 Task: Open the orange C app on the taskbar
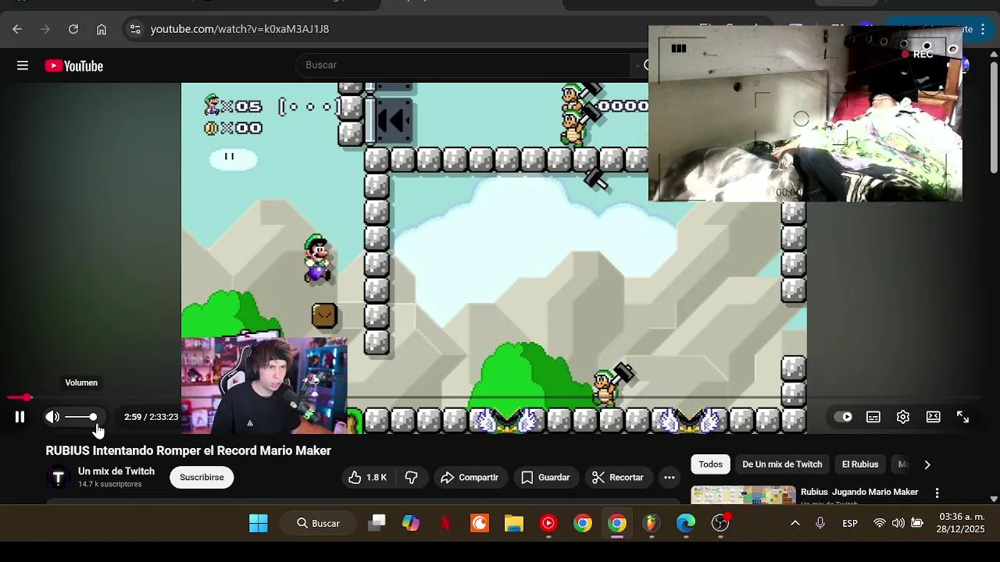[x=480, y=523]
